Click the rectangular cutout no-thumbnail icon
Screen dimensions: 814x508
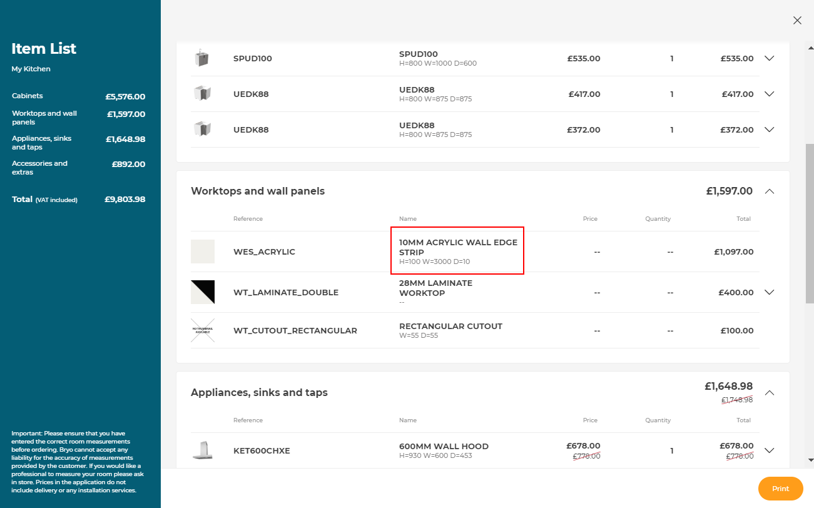point(202,330)
